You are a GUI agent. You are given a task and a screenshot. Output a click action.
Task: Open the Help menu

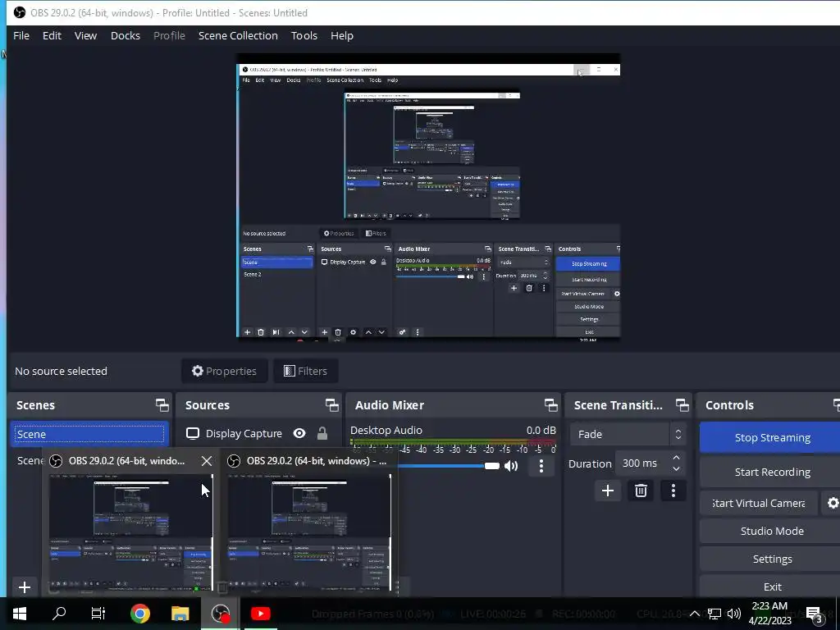pos(342,36)
